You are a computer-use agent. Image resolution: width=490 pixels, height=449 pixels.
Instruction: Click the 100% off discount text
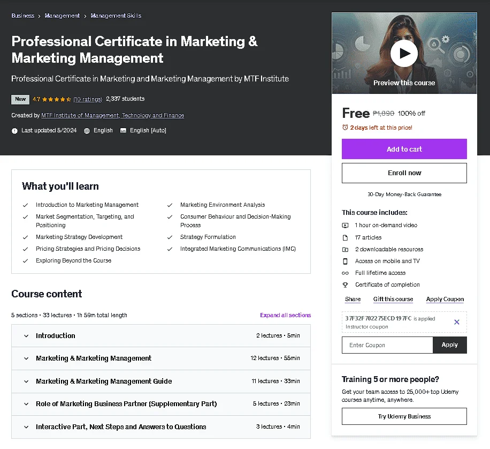coord(411,114)
